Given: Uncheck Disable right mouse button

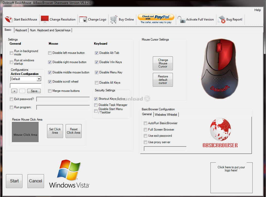Looking at the screenshot, I should [x=50, y=62].
